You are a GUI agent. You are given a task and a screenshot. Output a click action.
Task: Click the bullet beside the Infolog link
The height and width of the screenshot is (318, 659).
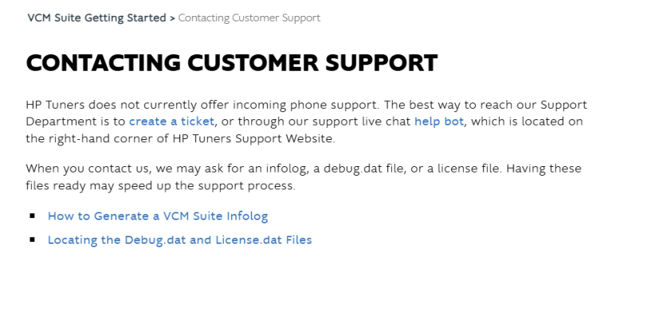tap(33, 215)
